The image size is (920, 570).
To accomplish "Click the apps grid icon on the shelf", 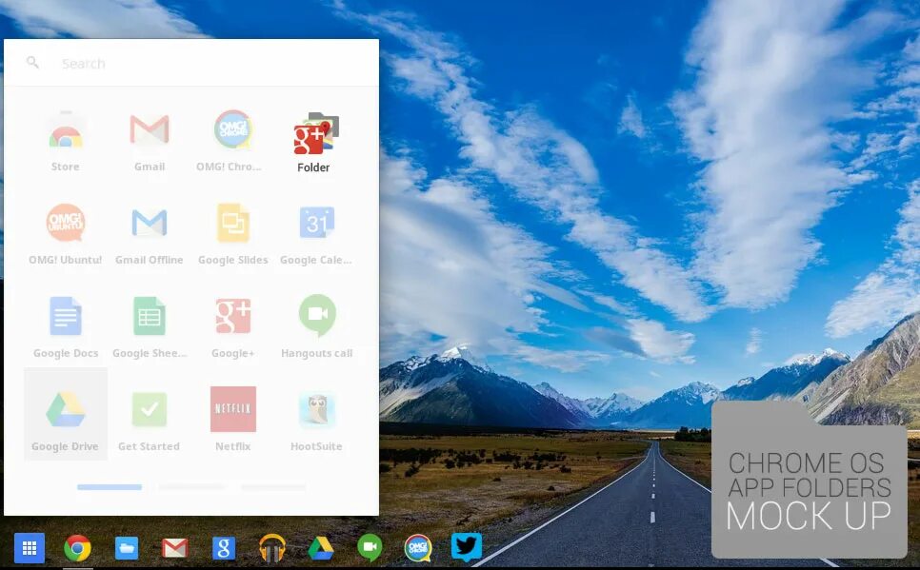I will pyautogui.click(x=30, y=548).
